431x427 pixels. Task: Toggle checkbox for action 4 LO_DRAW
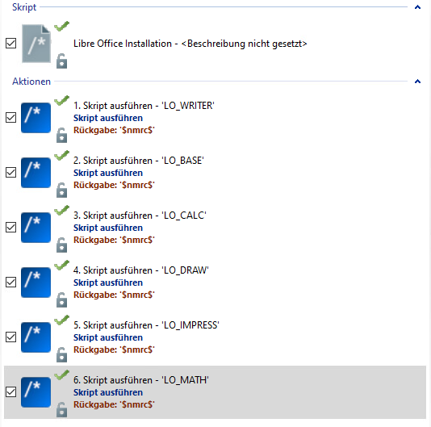coord(11,282)
